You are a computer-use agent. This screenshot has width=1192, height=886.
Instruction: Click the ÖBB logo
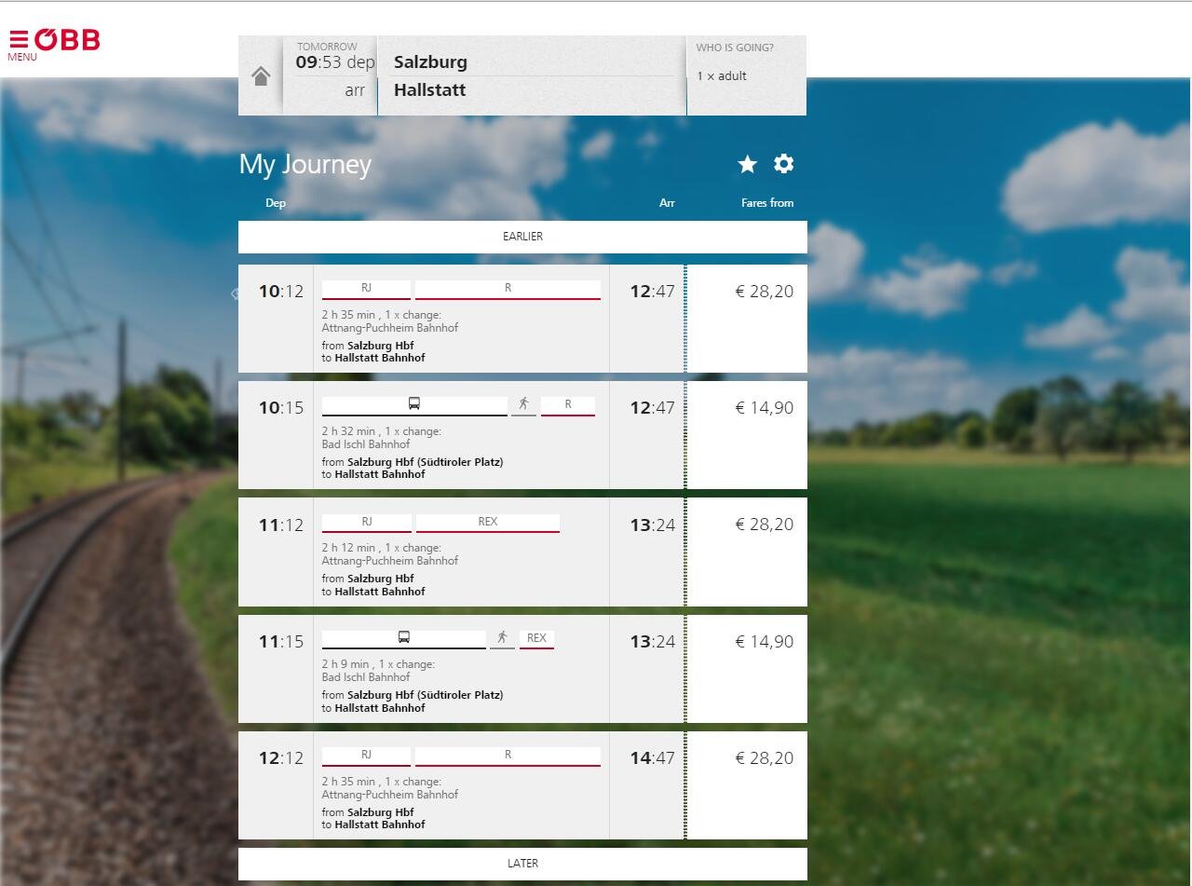point(68,40)
